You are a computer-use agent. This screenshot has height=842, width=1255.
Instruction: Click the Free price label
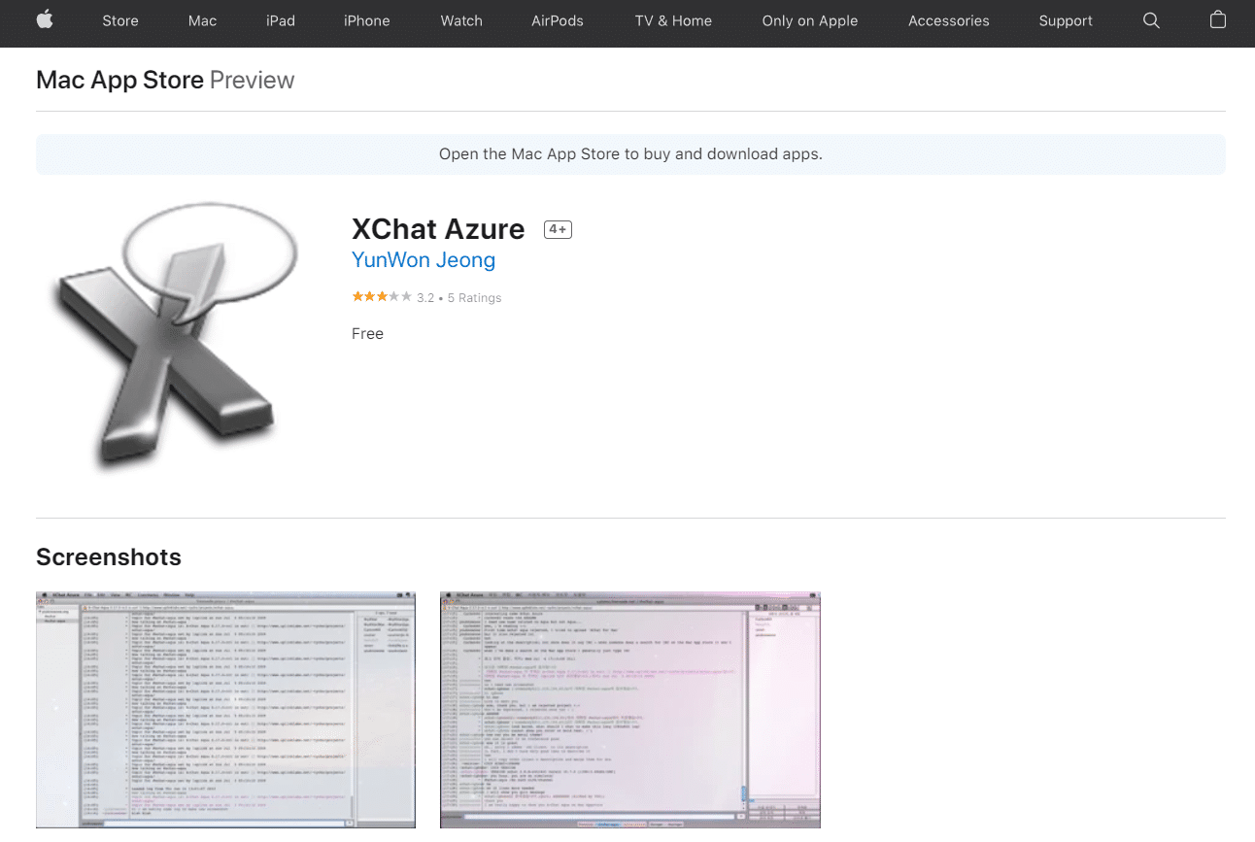tap(367, 333)
